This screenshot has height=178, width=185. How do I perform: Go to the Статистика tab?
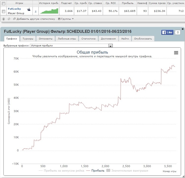point(88,39)
